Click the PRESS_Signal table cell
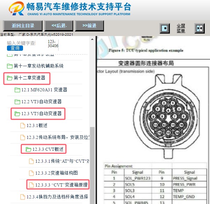Image resolution: width=210 pixels, height=204 pixels. click(189, 178)
